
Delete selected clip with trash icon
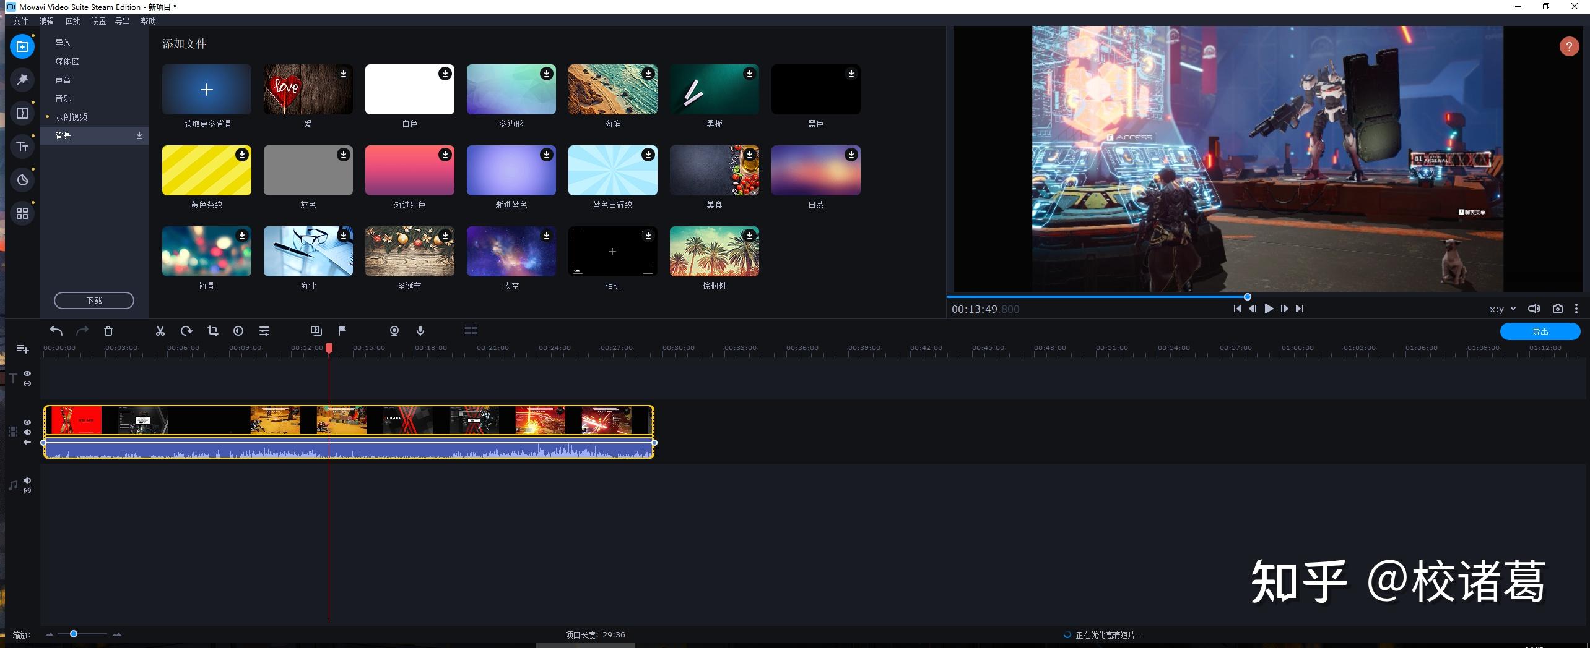pos(108,331)
